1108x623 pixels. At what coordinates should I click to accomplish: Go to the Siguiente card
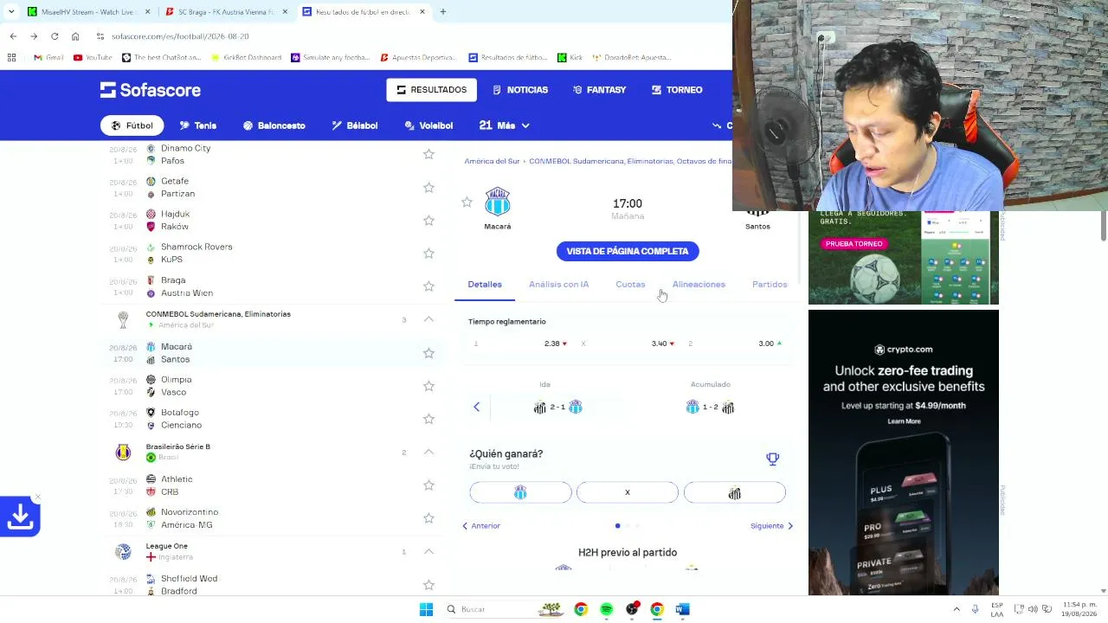[x=771, y=526]
